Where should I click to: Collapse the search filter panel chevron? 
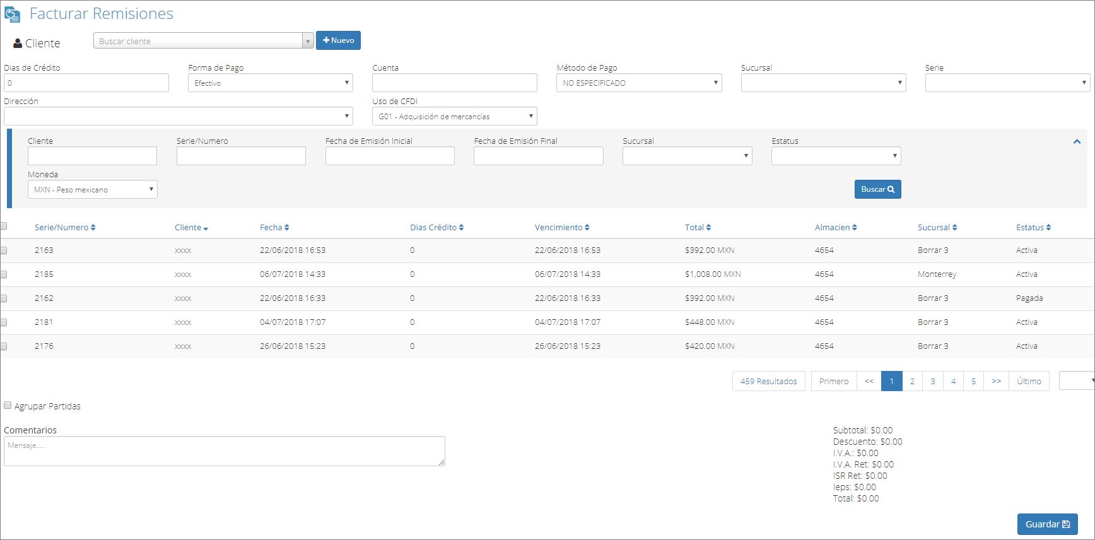point(1077,142)
